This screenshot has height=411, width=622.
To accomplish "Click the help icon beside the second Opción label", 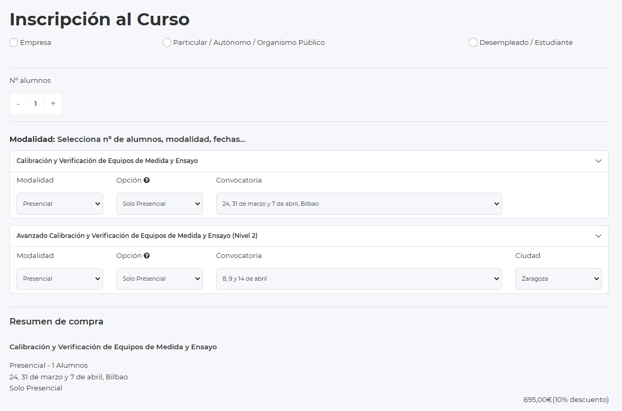I will tap(146, 256).
